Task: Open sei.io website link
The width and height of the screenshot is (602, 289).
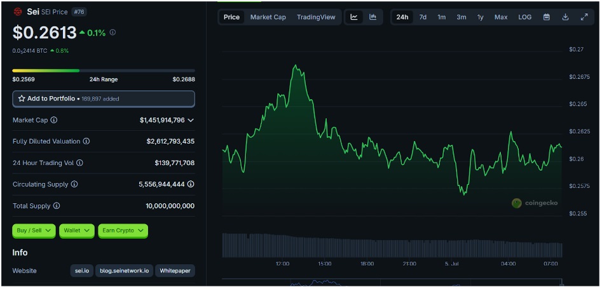Action: pos(82,271)
